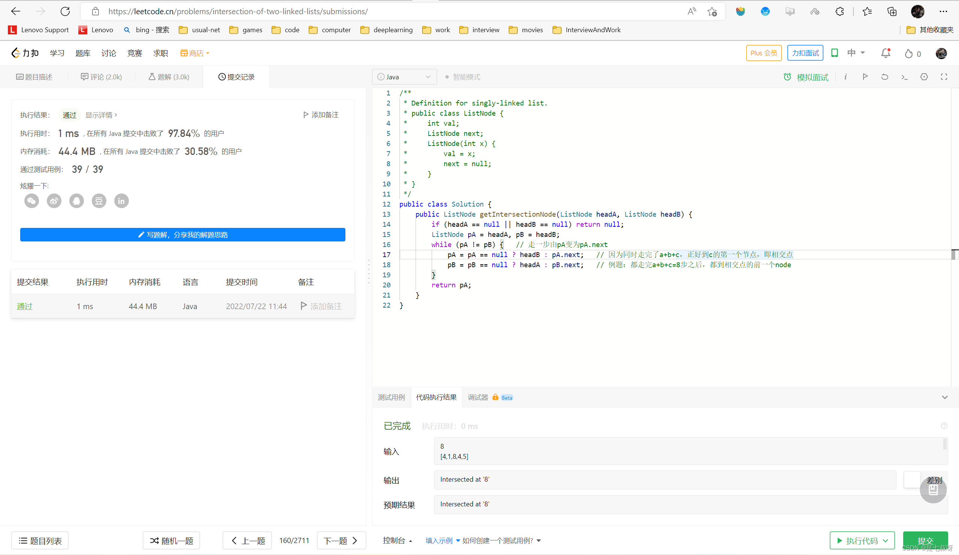
Task: Click the Douban share icon
Action: 99,201
